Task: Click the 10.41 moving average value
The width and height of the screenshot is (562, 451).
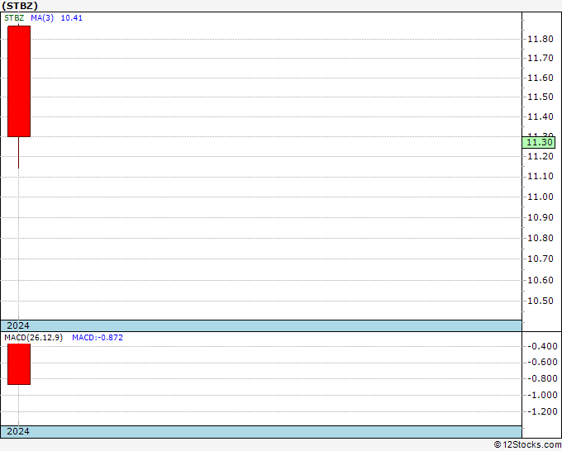Action: pyautogui.click(x=72, y=18)
